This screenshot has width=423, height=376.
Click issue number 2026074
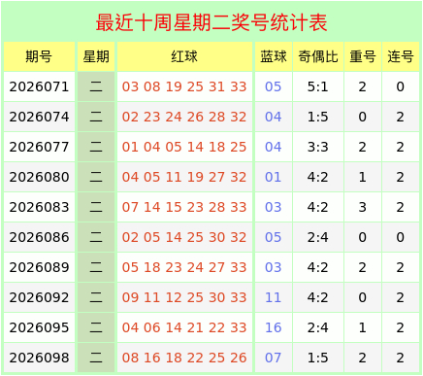(x=39, y=117)
